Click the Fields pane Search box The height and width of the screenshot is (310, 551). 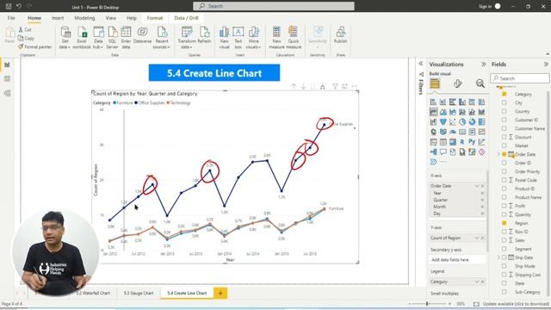[x=520, y=78]
